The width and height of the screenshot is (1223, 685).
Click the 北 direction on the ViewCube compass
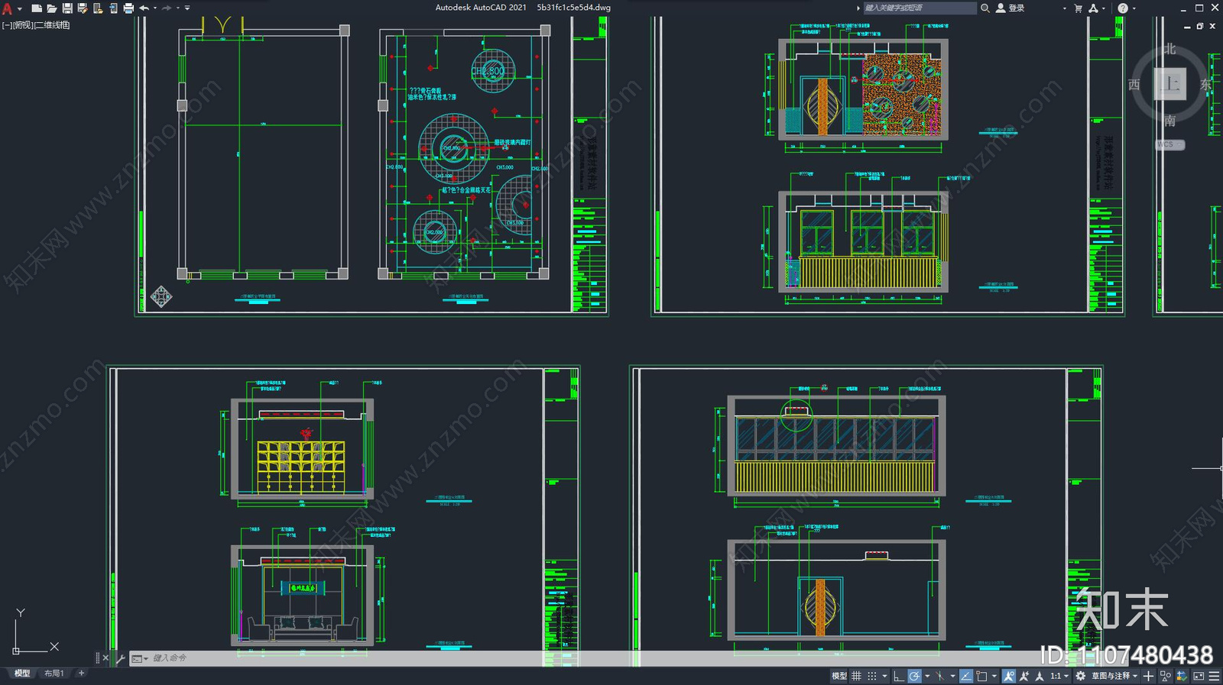pos(1169,49)
